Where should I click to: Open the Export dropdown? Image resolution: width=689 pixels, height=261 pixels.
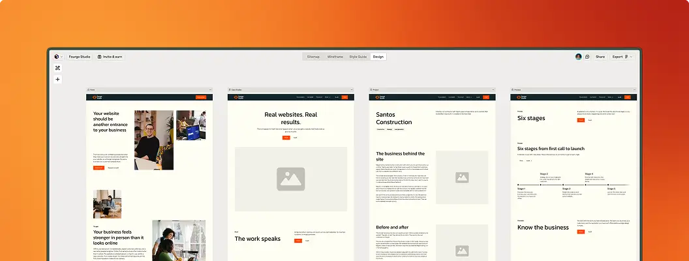tap(622, 57)
